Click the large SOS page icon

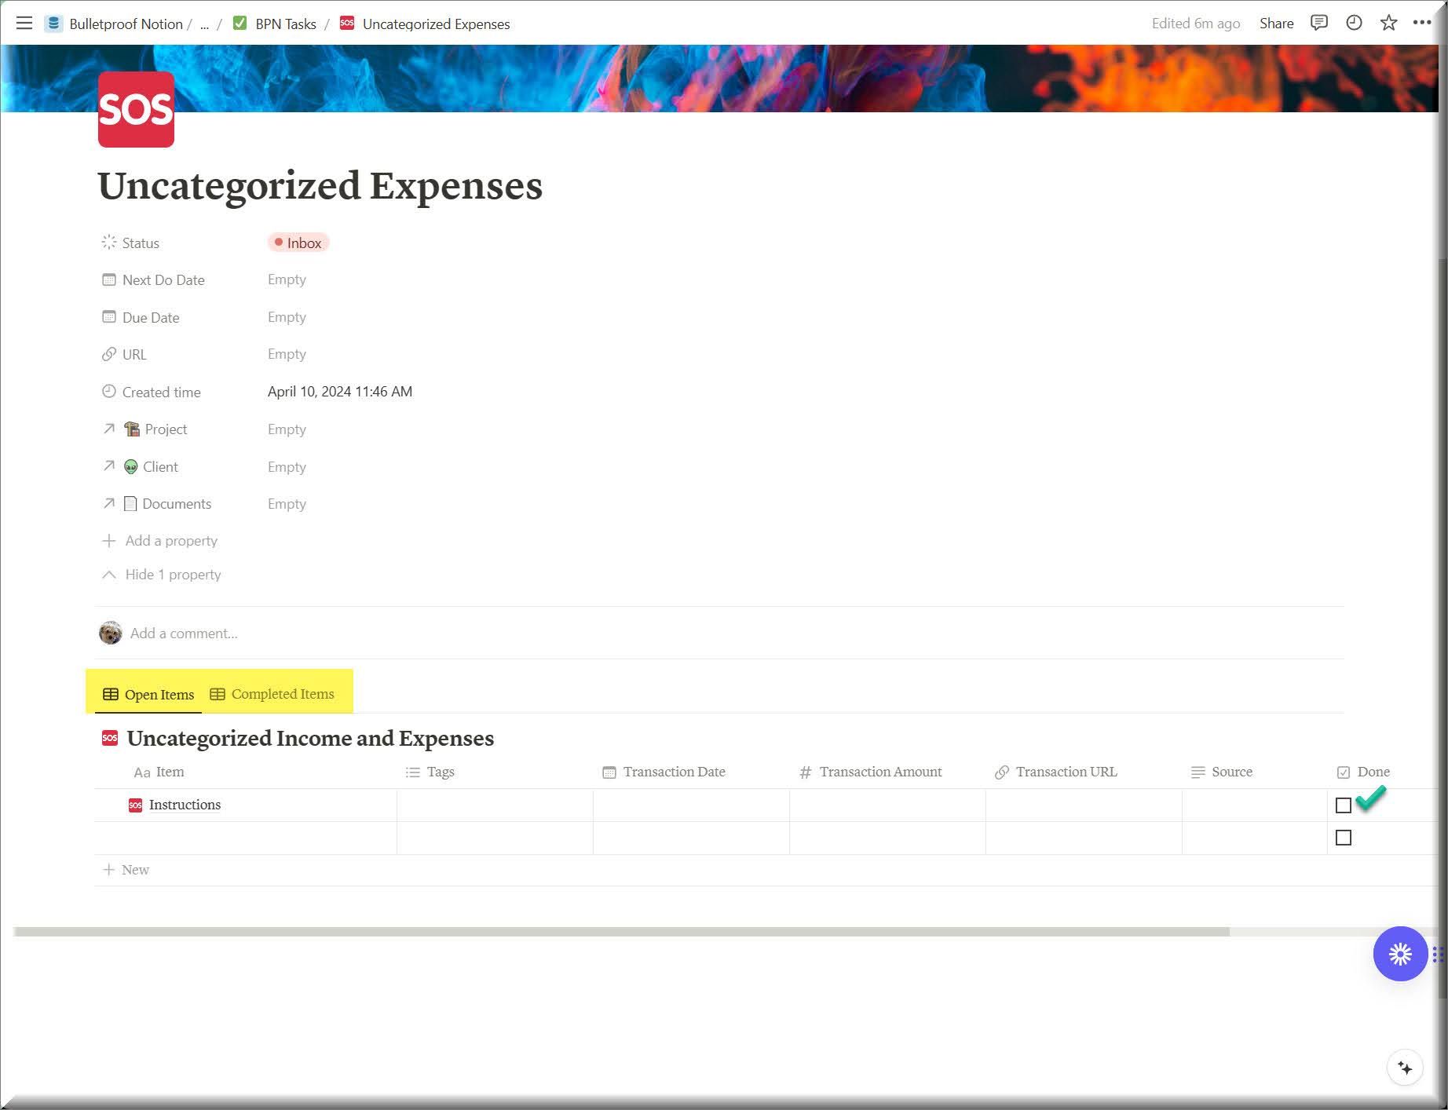coord(136,109)
